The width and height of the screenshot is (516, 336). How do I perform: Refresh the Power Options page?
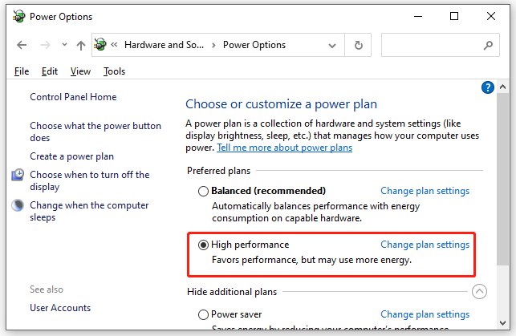pos(359,45)
